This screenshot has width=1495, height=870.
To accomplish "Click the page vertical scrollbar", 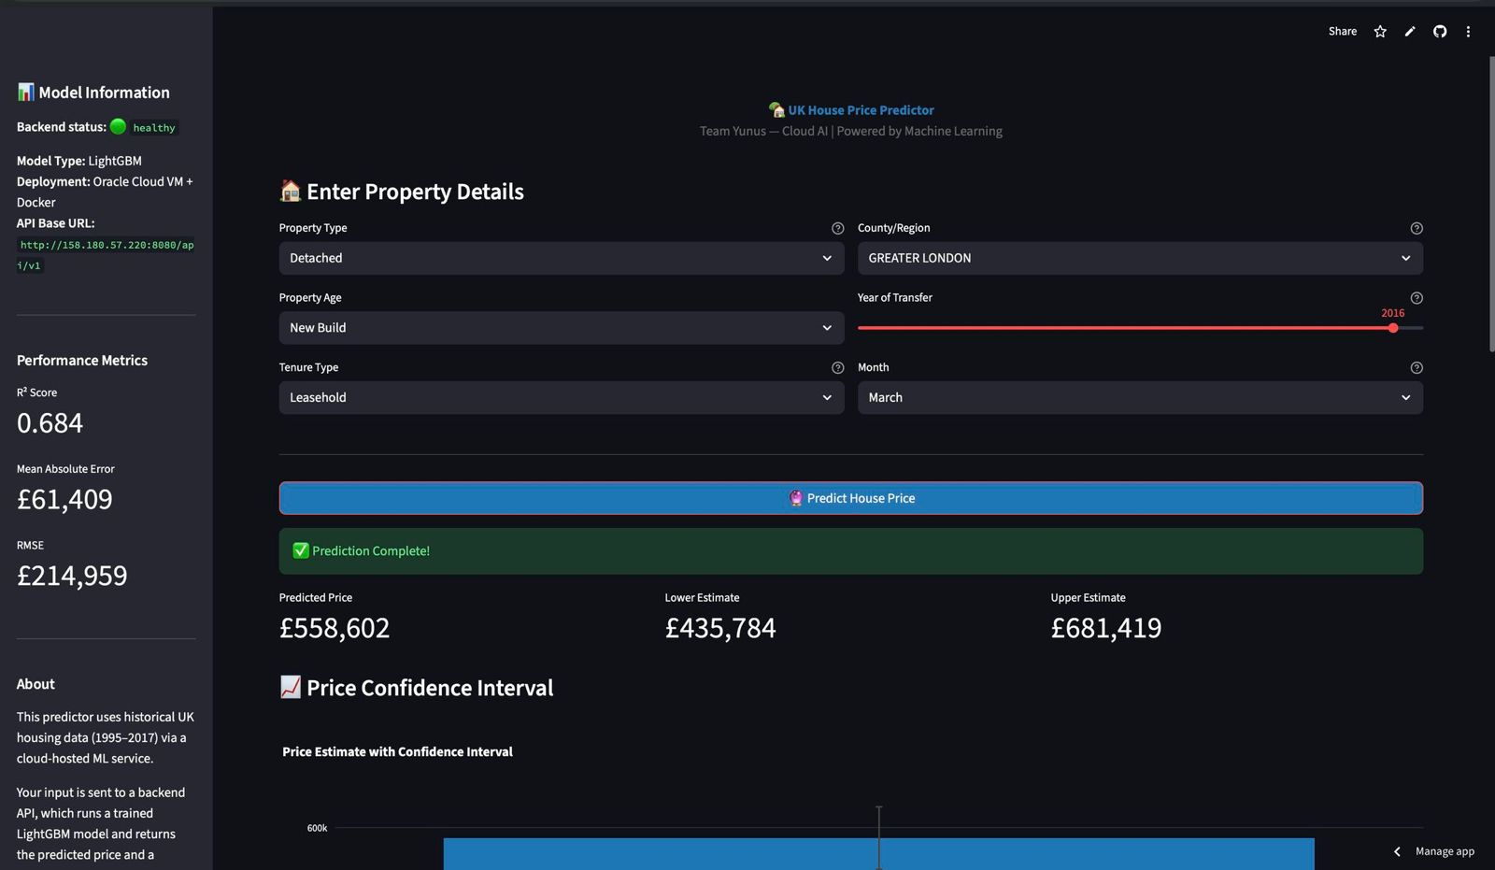I will [1491, 204].
